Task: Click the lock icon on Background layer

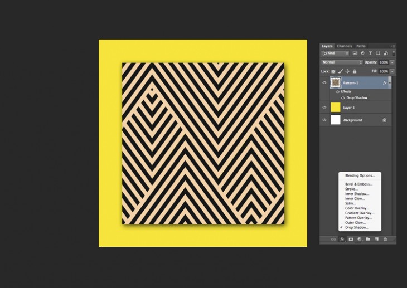Action: point(384,120)
